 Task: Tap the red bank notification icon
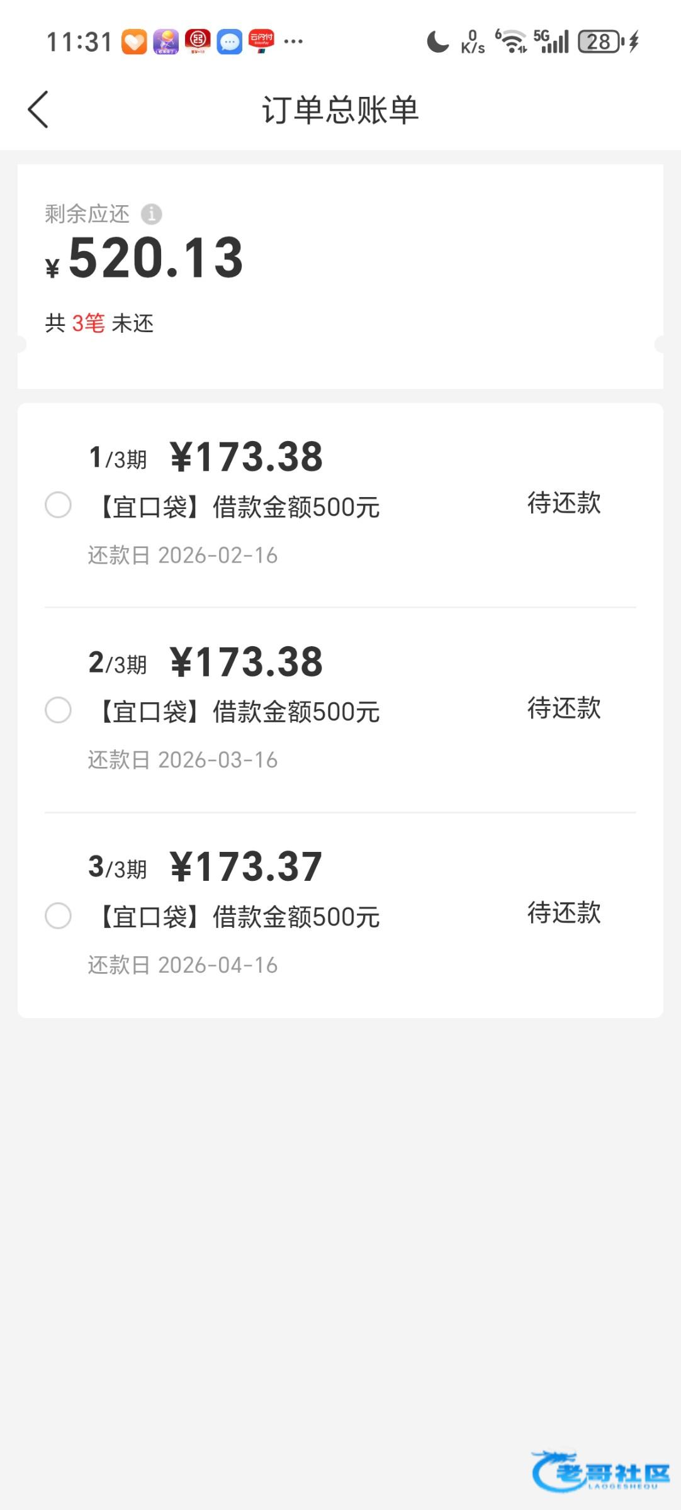pos(198,42)
